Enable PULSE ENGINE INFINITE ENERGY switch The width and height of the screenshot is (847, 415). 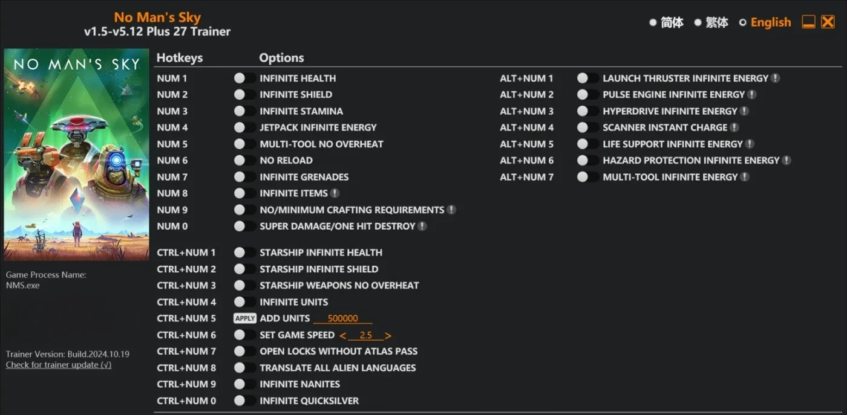588,94
